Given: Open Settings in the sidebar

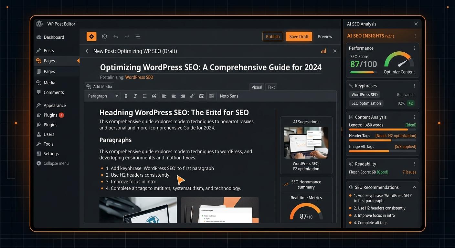Looking at the screenshot, I should (x=51, y=154).
